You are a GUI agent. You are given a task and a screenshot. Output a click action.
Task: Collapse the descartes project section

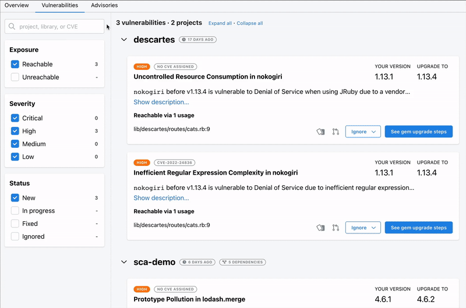pos(124,40)
